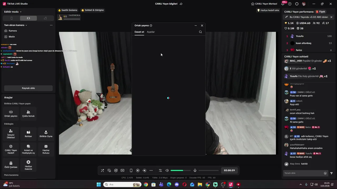Click the three-dot more icon in bottom toolbar

151,170
